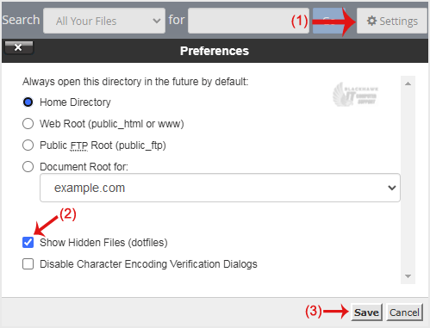
Task: Select Public FTP Root (public_ftp) radio
Action: [x=28, y=145]
